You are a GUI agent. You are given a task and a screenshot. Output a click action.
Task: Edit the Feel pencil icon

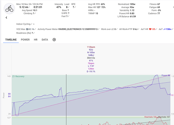[69, 16]
